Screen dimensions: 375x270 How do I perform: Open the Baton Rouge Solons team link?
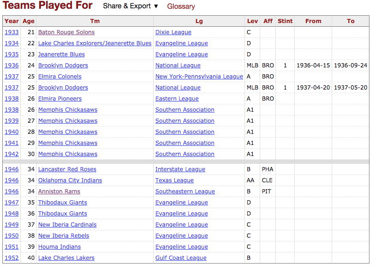[66, 32]
